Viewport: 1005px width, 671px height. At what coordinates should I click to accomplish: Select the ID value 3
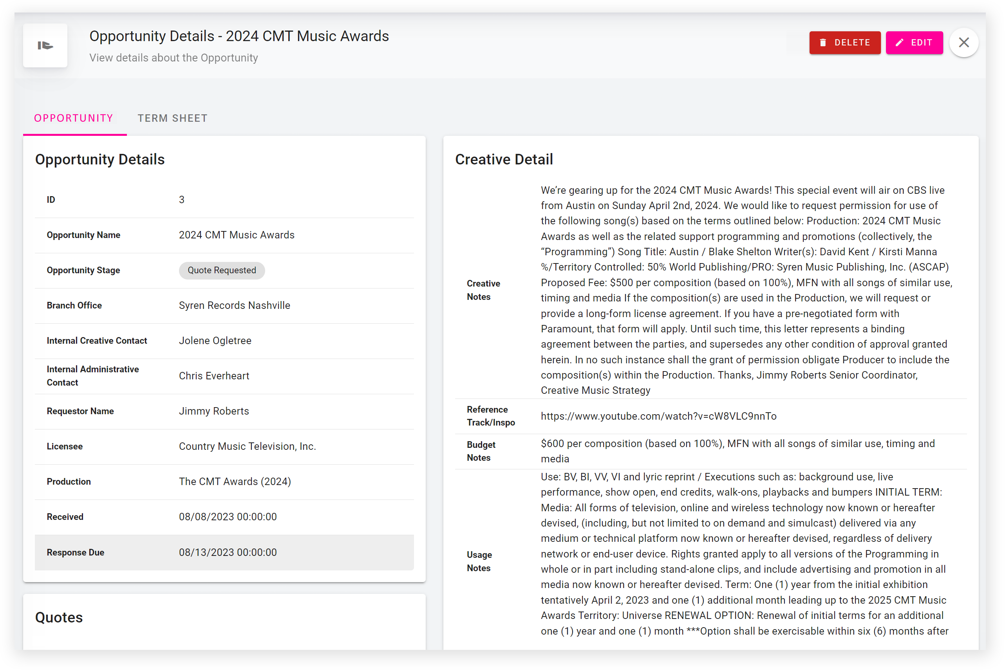point(181,199)
